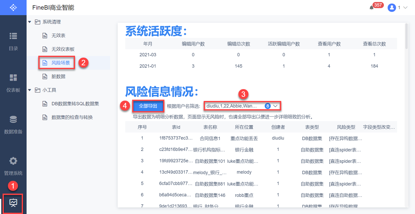Open the 目录 directory sidebar icon
The image size is (415, 214).
[13, 36]
